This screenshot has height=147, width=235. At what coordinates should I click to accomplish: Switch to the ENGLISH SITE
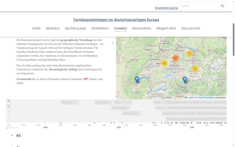(191, 28)
